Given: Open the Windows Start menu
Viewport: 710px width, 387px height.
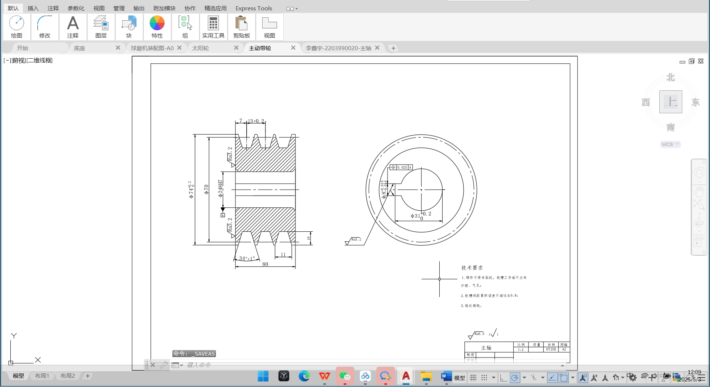Looking at the screenshot, I should [263, 376].
